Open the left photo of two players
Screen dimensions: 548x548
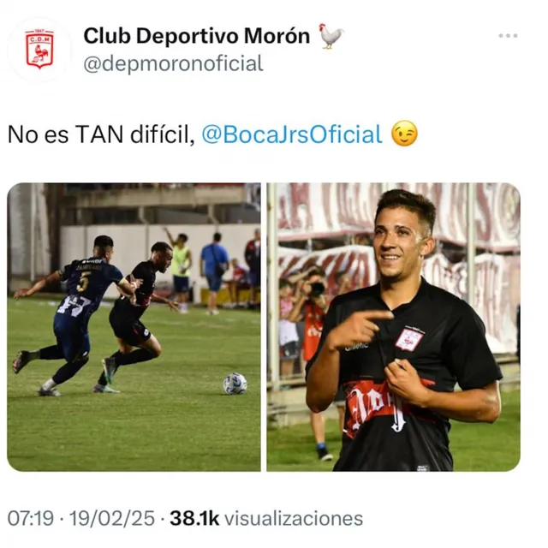[134, 327]
